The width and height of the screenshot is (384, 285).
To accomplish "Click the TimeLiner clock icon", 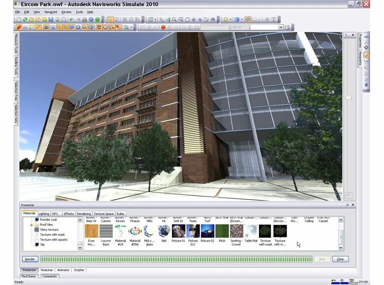I will tap(105, 28).
